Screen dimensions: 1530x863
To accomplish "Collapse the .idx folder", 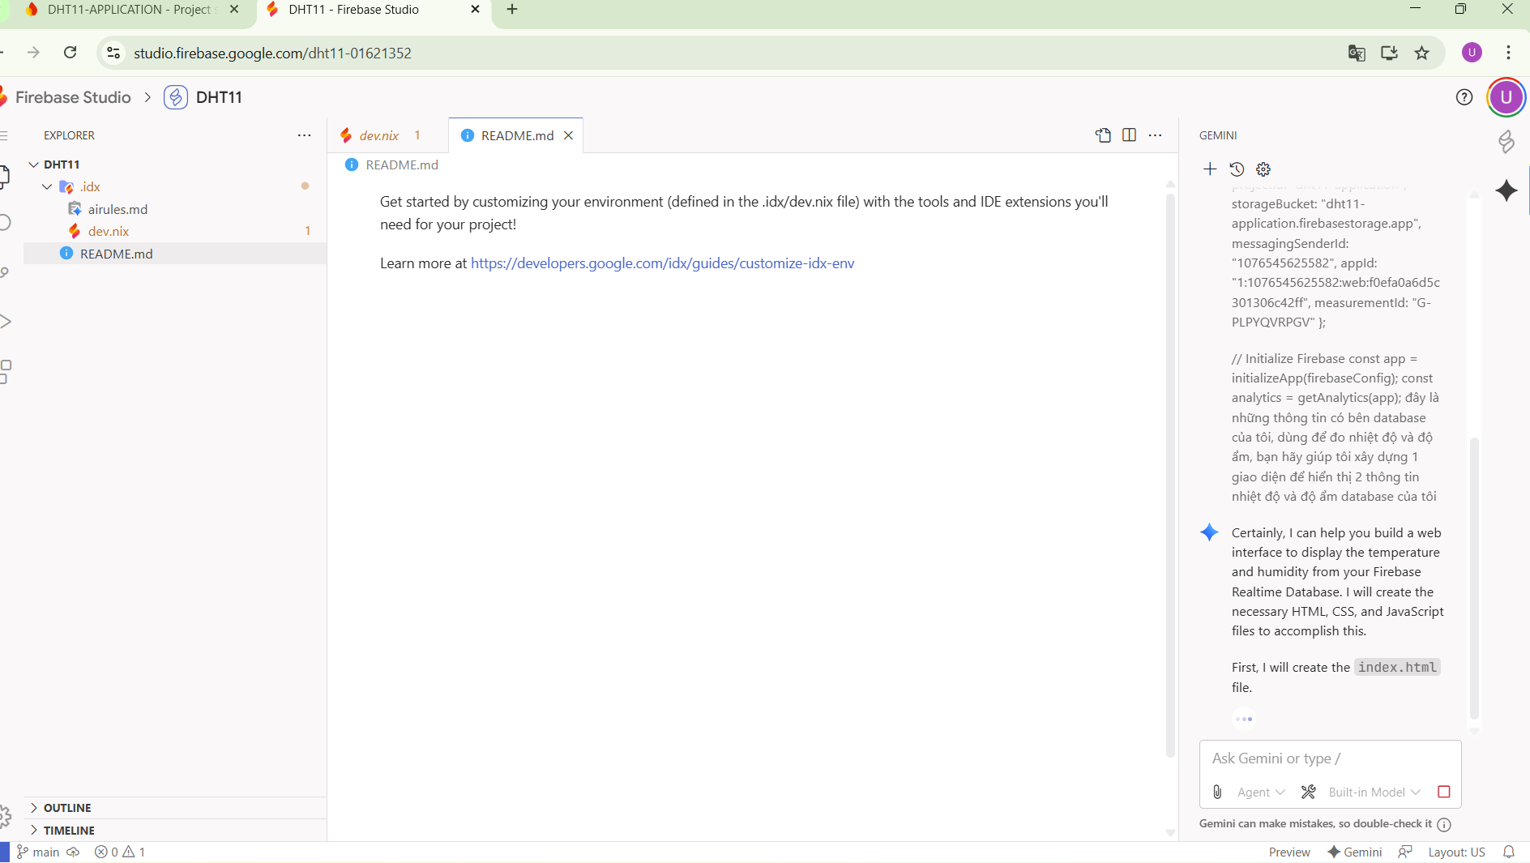I will tap(47, 186).
